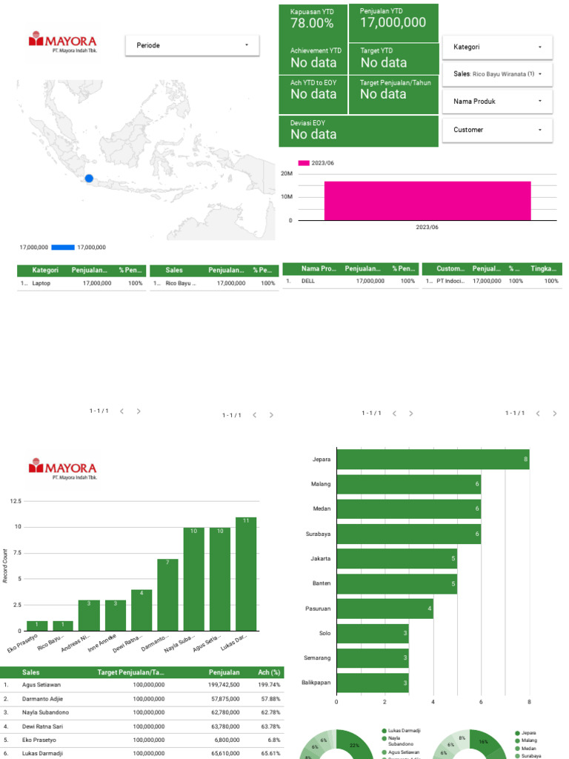Sort bottom table by Ach (%) header
The image size is (569, 759).
point(269,672)
